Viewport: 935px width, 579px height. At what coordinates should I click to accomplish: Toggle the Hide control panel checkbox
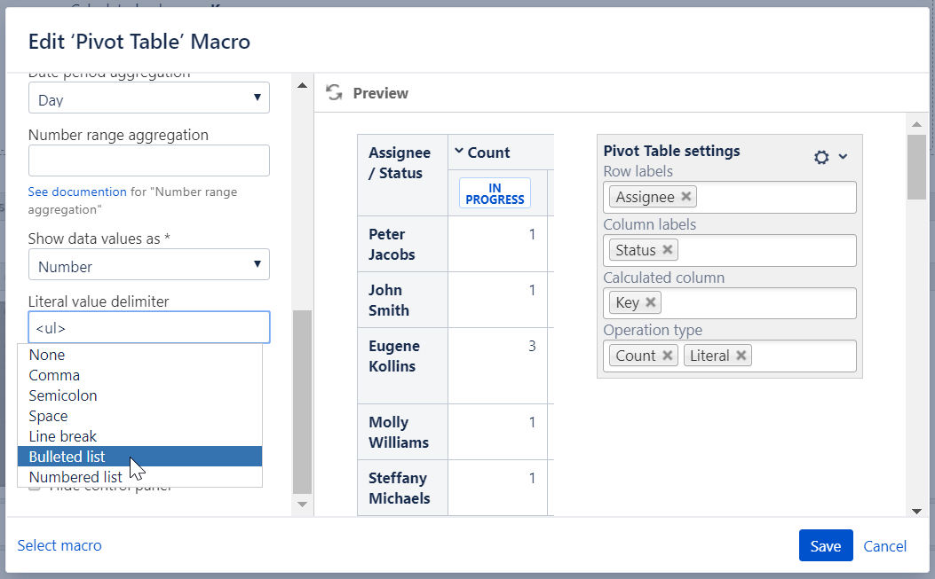(34, 487)
